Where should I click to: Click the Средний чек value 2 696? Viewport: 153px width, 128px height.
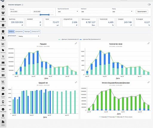74,22
